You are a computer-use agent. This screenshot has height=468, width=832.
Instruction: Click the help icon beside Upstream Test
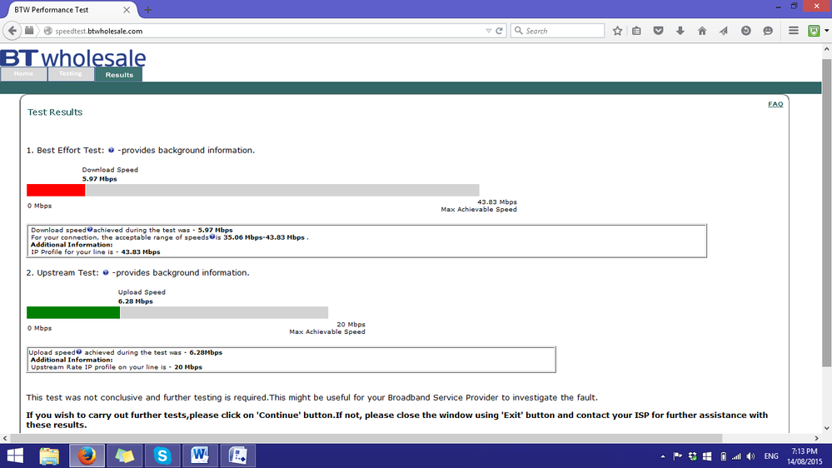pyautogui.click(x=106, y=273)
